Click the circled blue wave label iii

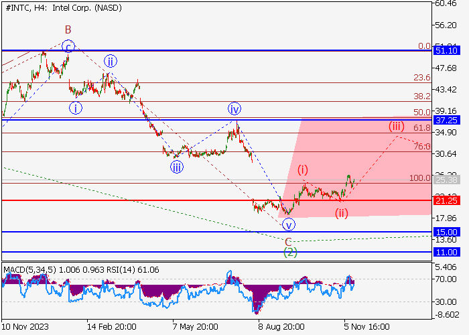tap(177, 167)
